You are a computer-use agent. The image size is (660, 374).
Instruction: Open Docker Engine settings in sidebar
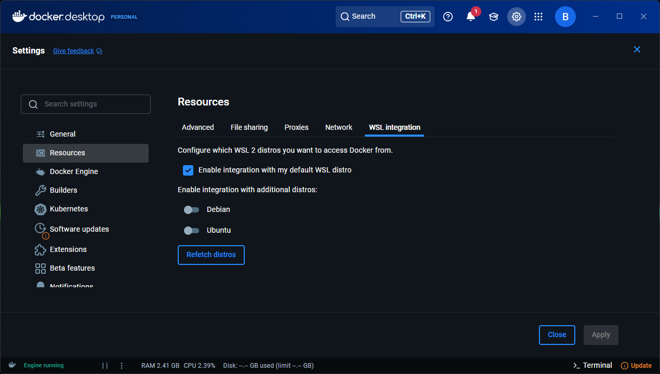point(74,171)
